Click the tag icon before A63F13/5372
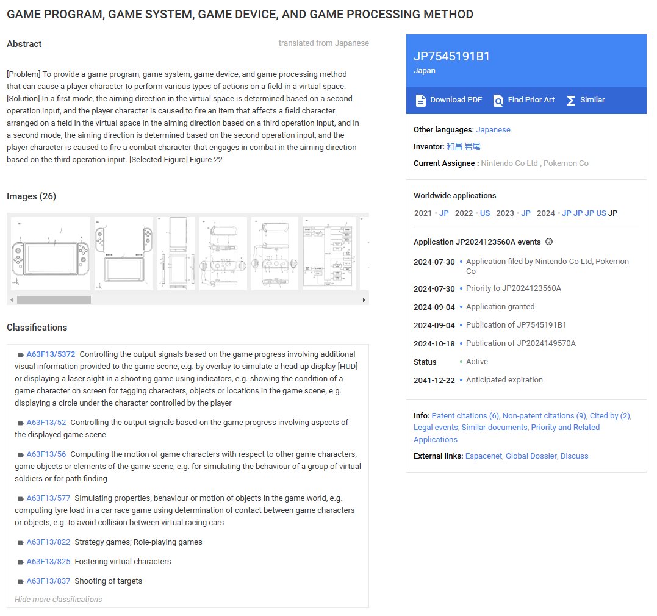Viewport: 657px width, 616px height. click(x=21, y=355)
